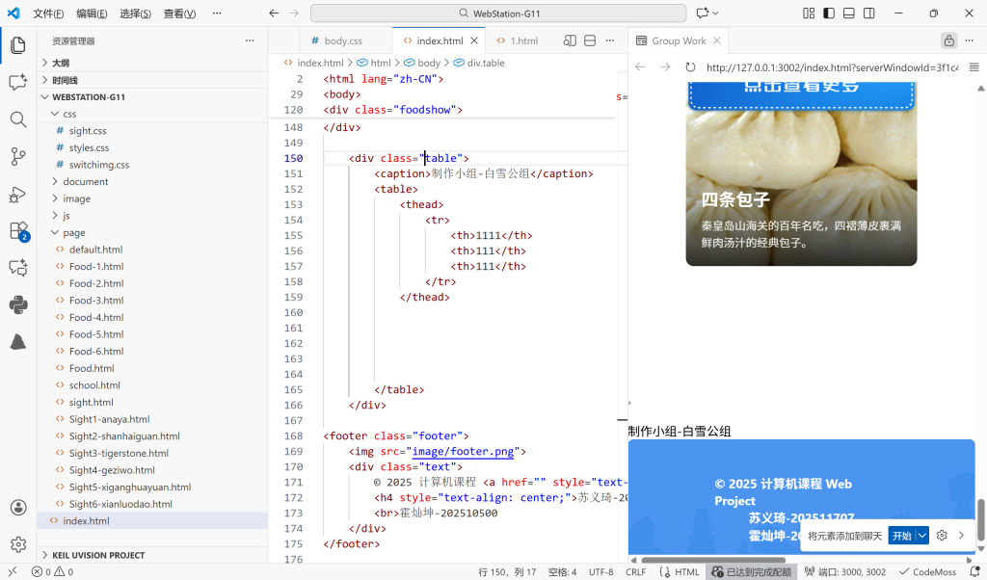Image resolution: width=987 pixels, height=580 pixels.
Task: Toggle bottom panel visibility in title bar
Action: [x=849, y=13]
